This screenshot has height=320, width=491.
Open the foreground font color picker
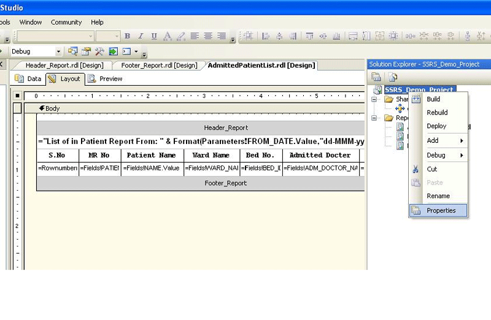(168, 36)
